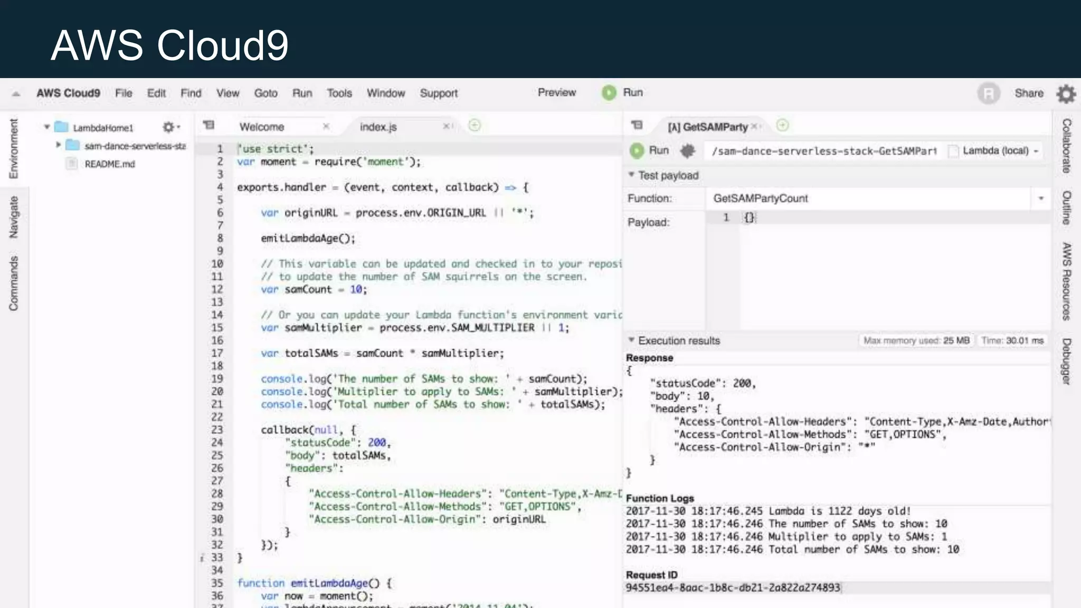Click line number 12 in the gutter
The image size is (1081, 608).
point(217,289)
